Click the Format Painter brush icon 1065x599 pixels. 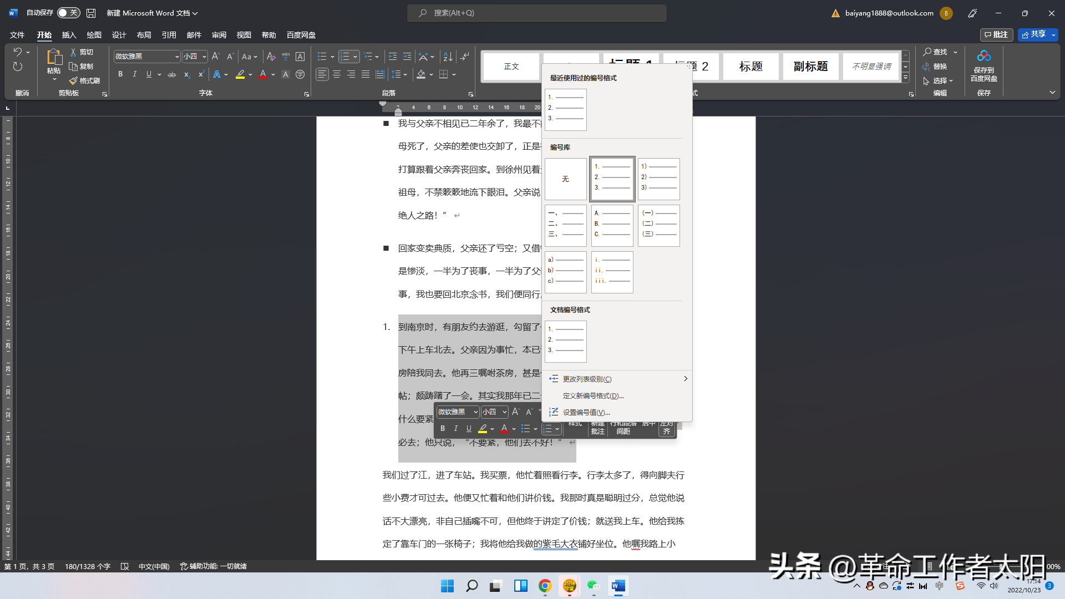click(73, 80)
